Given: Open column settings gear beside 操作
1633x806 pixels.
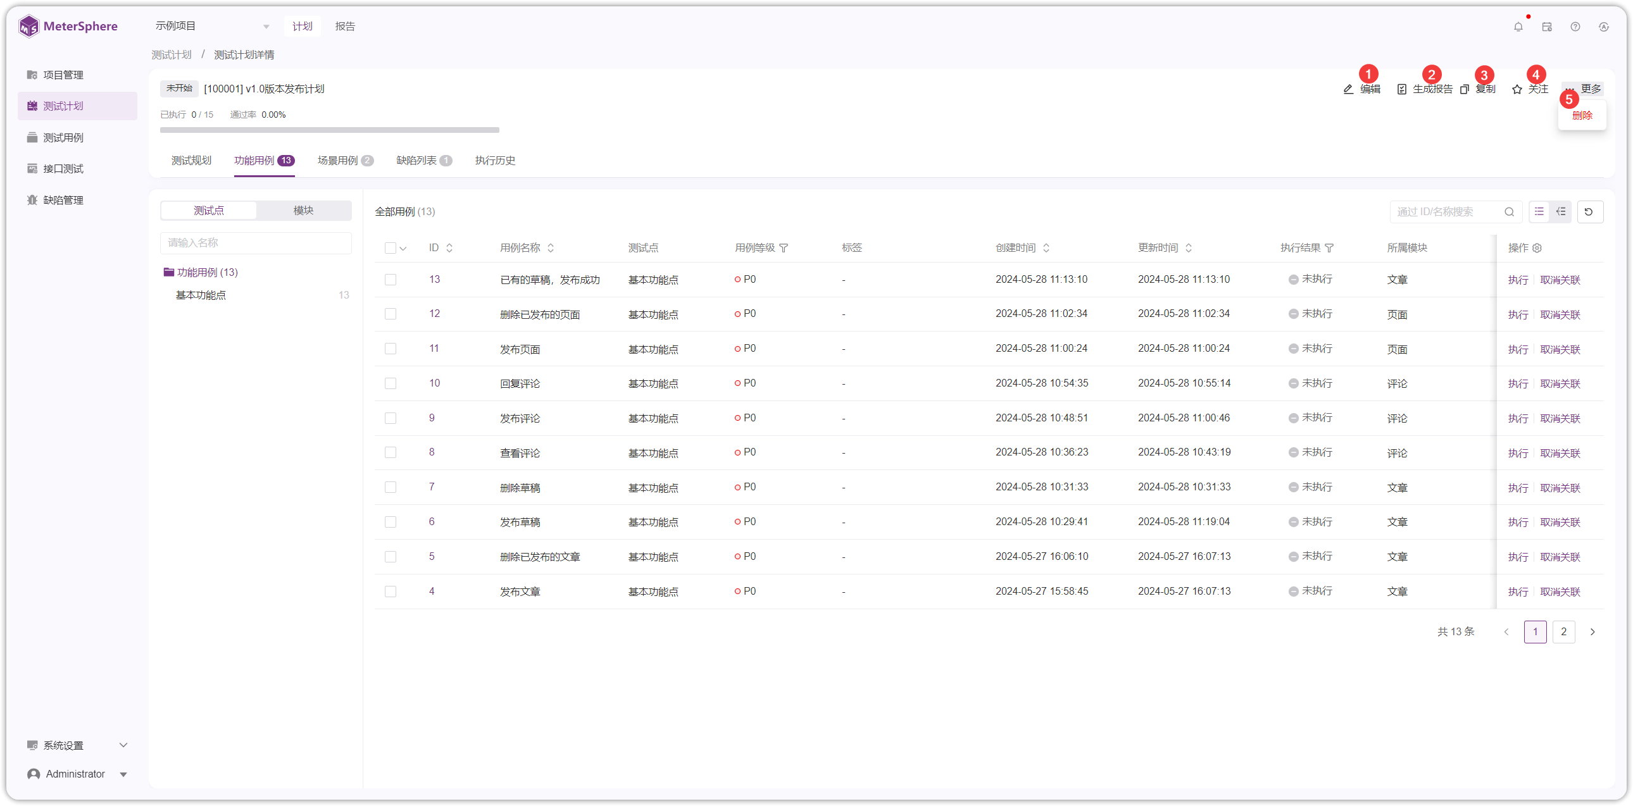Looking at the screenshot, I should tap(1537, 248).
